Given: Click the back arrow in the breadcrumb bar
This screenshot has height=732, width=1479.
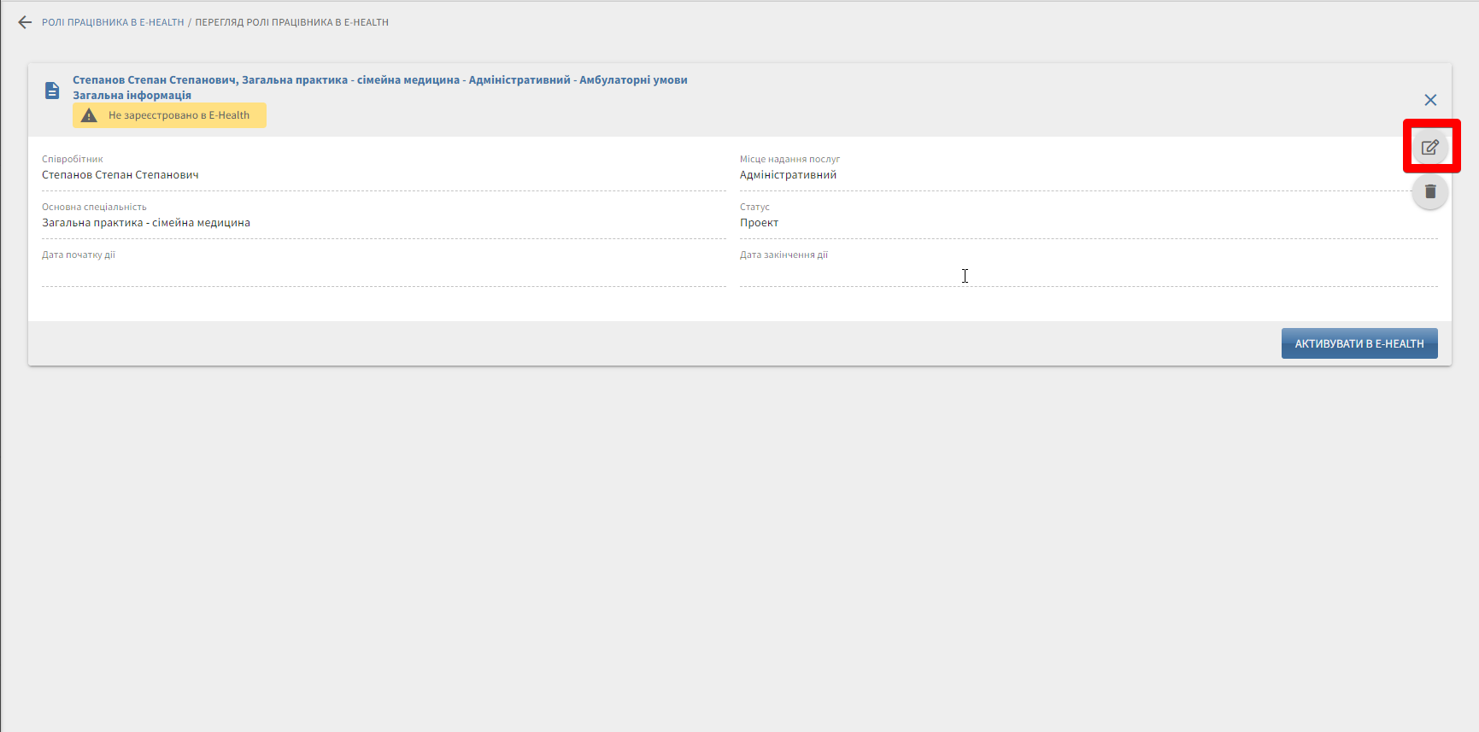Looking at the screenshot, I should pos(25,22).
